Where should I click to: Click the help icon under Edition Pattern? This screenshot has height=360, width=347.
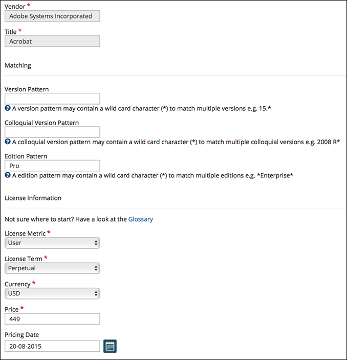click(8, 175)
